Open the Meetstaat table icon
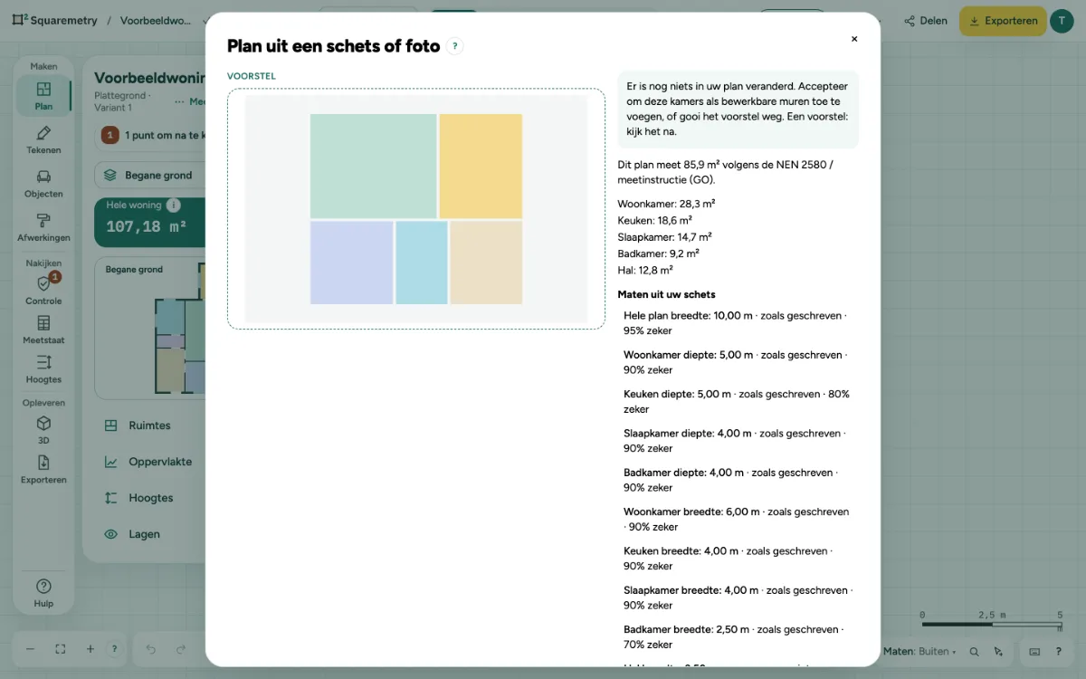Viewport: 1086px width, 679px height. [x=43, y=330]
